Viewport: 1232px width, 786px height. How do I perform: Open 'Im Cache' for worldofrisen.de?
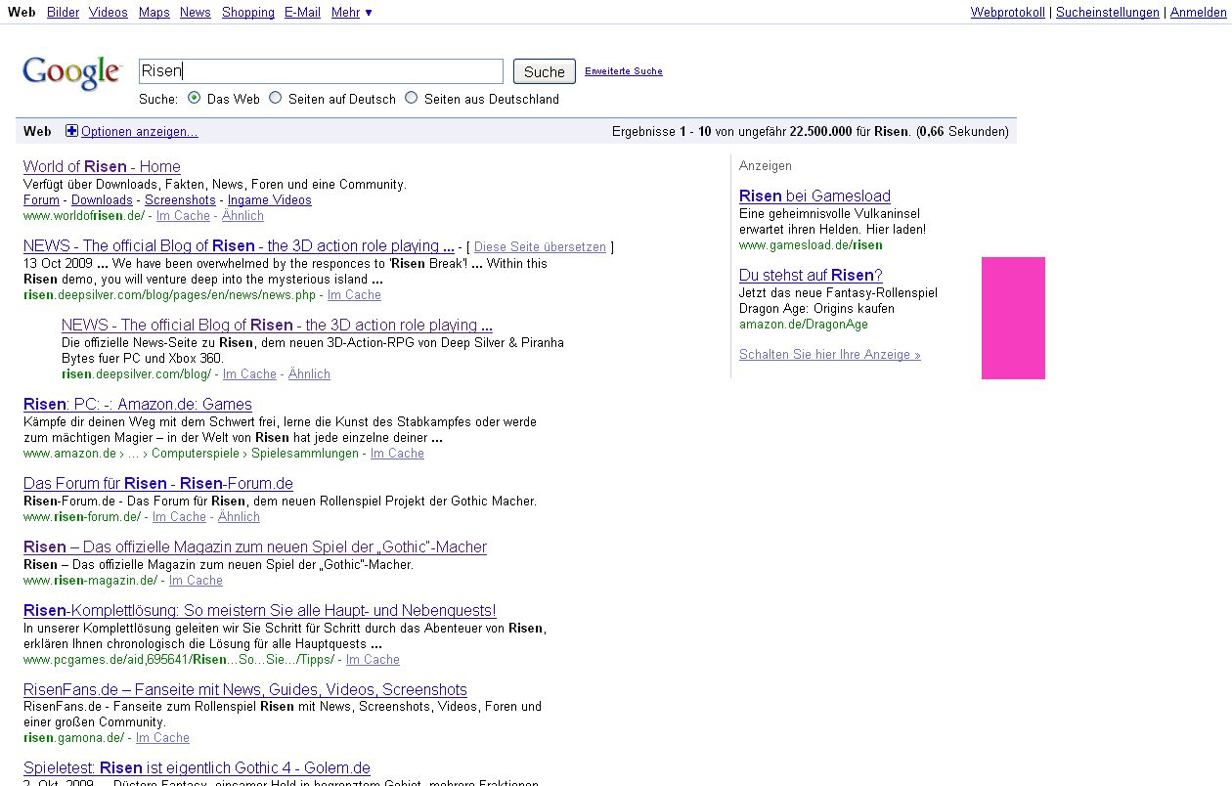point(183,215)
